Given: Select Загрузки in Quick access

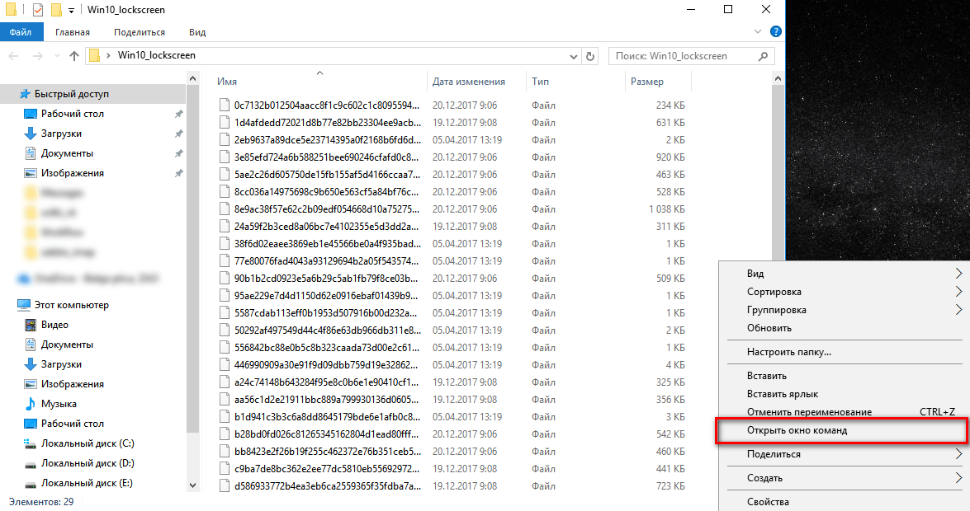Looking at the screenshot, I should (x=61, y=134).
